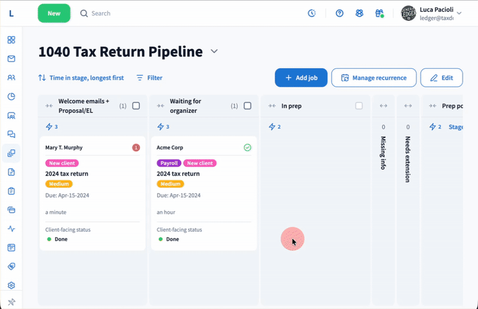Screen dimensions: 478x309
Task: Open the Time in stage sort option
Action: coord(81,78)
